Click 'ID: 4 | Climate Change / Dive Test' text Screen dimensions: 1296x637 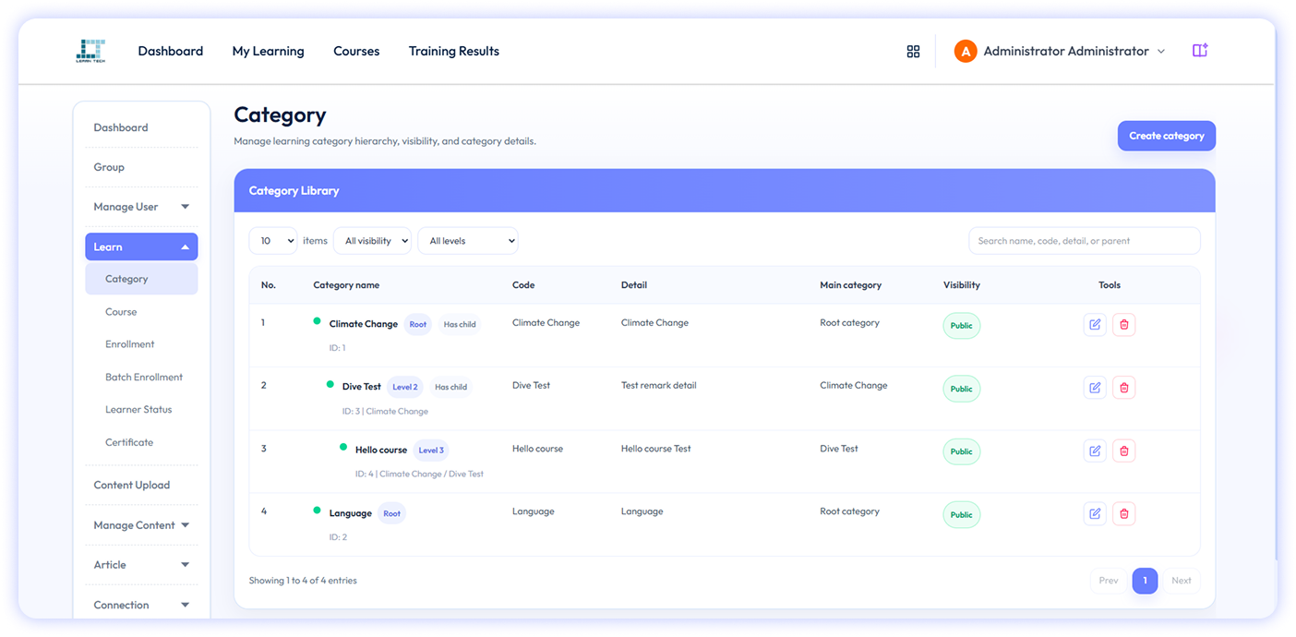pyautogui.click(x=419, y=474)
